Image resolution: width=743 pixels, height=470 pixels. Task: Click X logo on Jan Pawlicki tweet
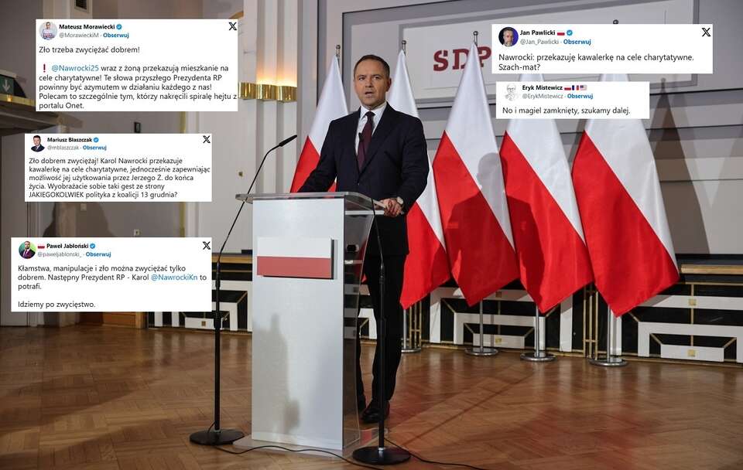(x=706, y=32)
